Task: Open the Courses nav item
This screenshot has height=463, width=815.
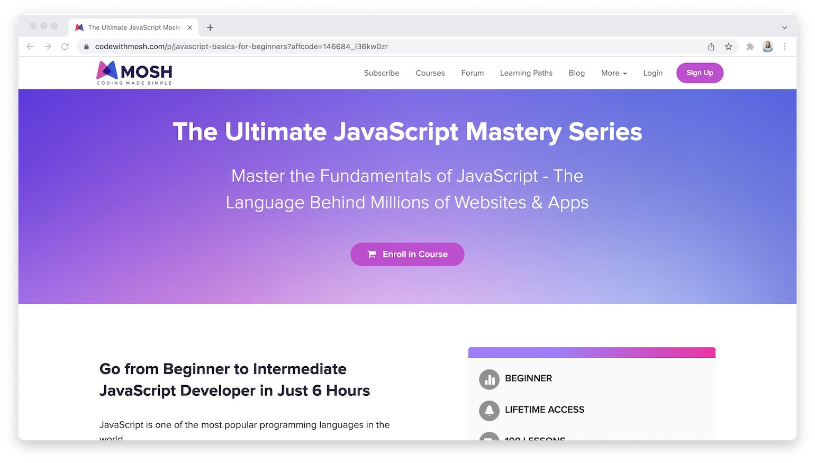Action: click(430, 73)
